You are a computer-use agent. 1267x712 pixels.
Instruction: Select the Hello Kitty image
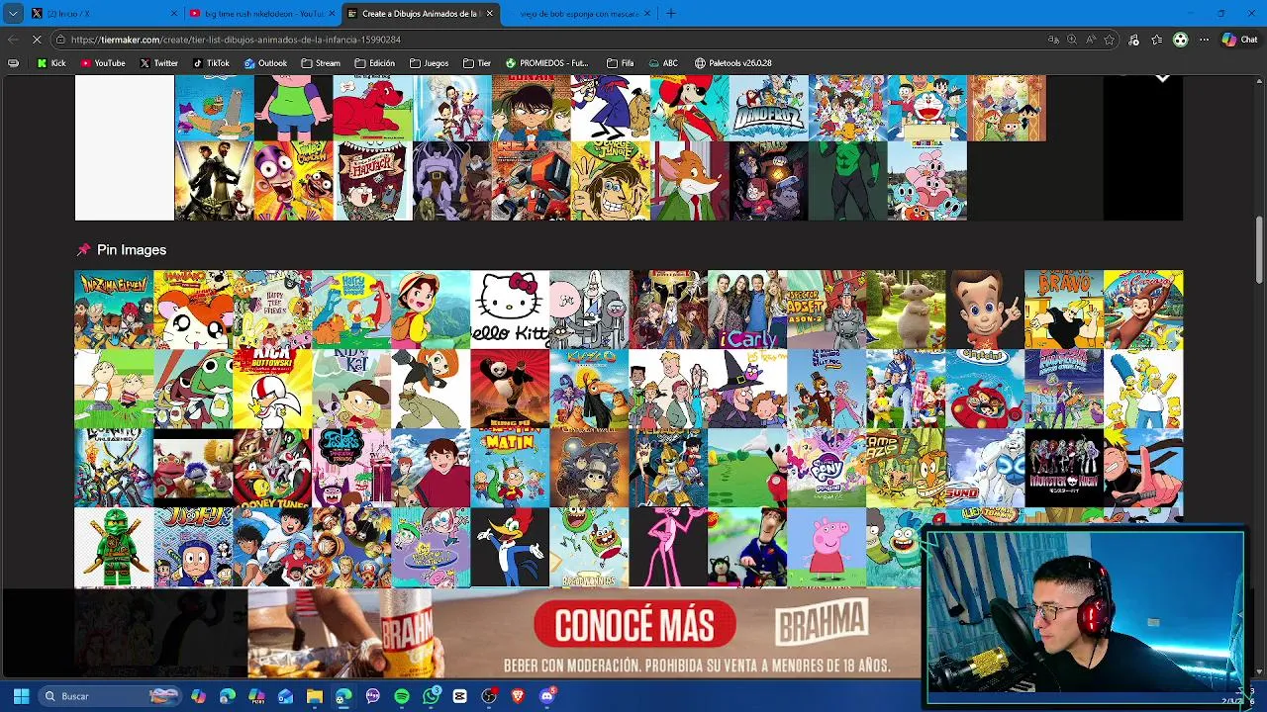click(510, 310)
